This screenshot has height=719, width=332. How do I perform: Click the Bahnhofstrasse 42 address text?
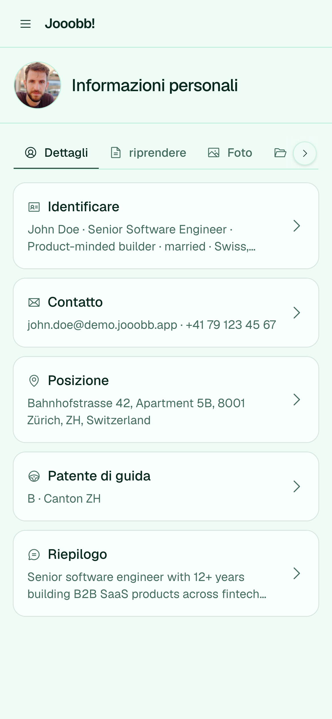[136, 412]
